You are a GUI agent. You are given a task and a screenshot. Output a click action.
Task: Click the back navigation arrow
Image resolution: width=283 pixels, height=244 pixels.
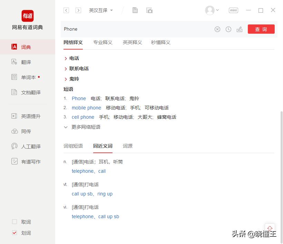(66, 10)
